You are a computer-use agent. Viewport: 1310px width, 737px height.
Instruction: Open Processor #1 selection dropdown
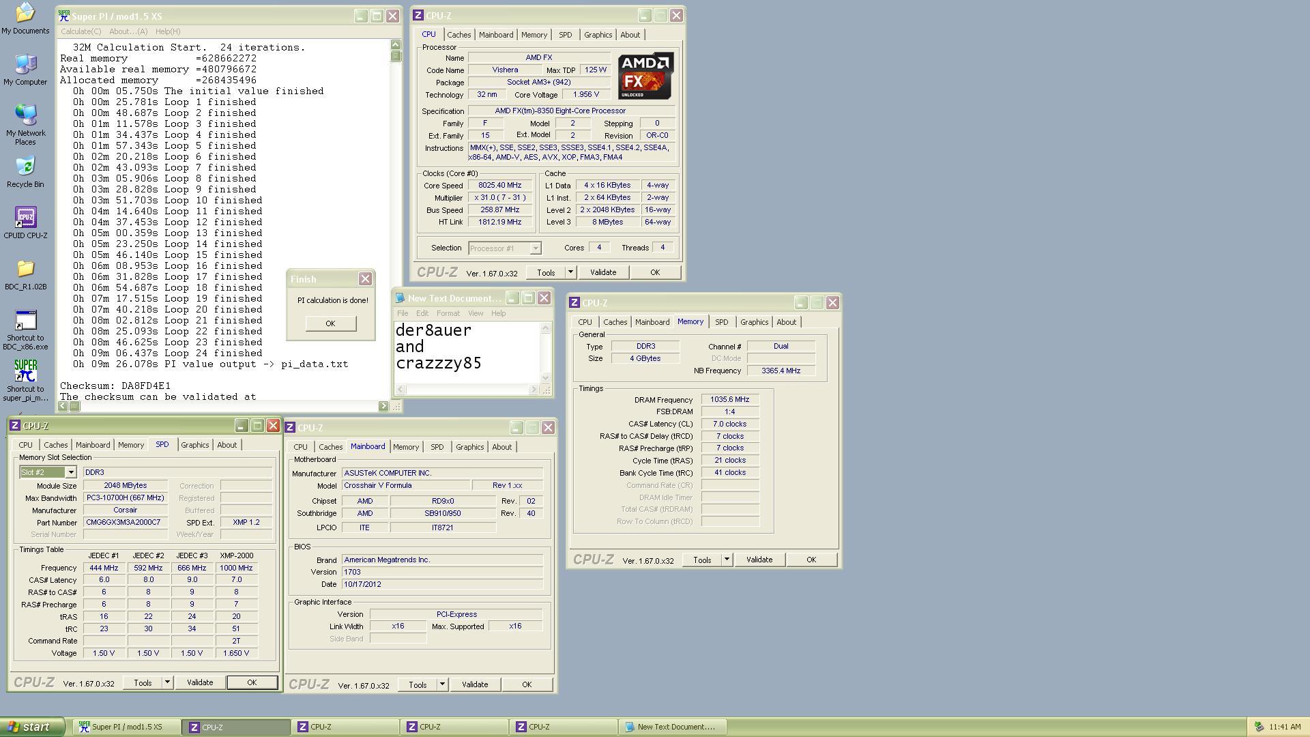coord(536,248)
